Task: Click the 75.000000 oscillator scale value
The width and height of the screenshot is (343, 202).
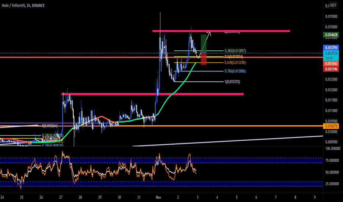Action: click(x=333, y=160)
